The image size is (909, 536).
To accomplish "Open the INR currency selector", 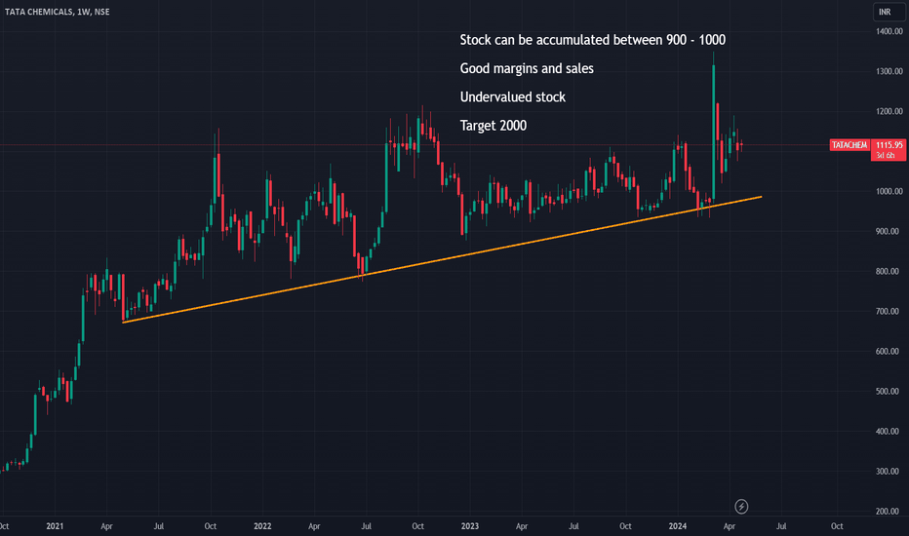I will coord(889,12).
